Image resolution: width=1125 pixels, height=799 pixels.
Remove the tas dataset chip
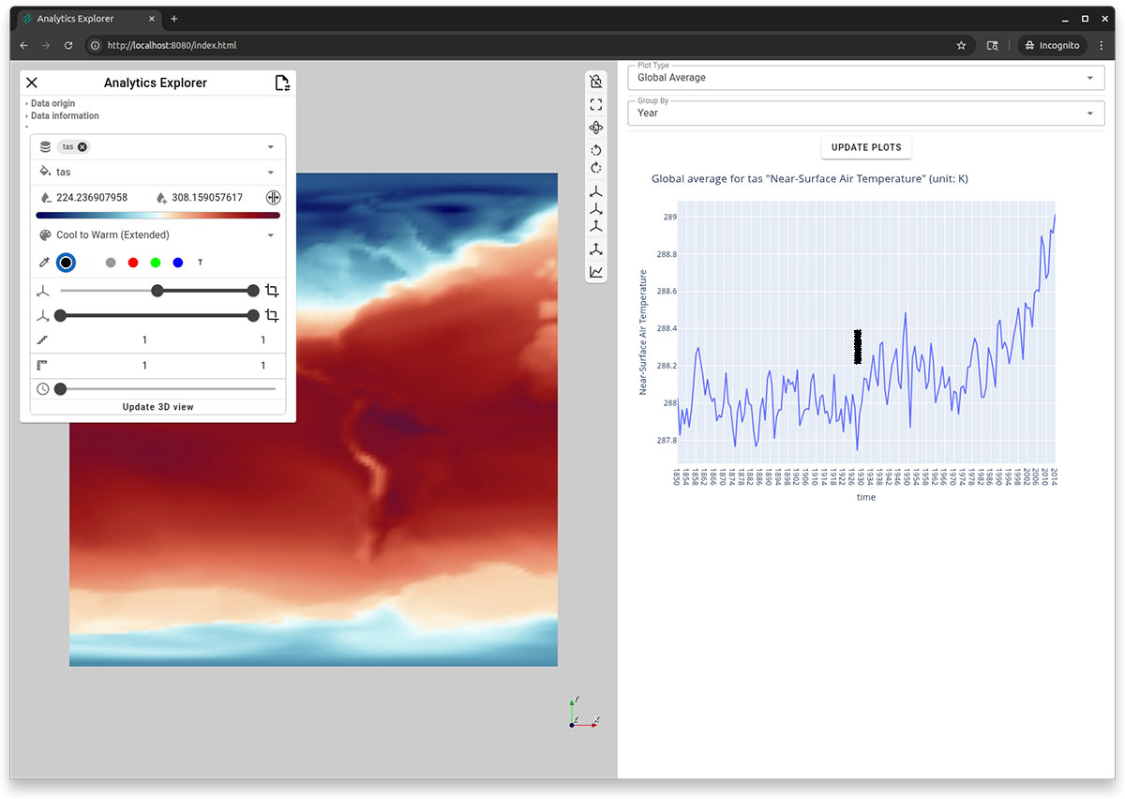(x=83, y=146)
